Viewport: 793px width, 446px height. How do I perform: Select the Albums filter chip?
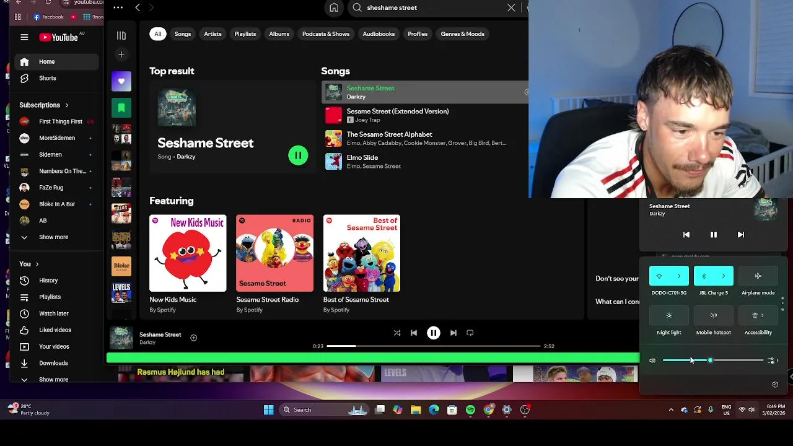click(279, 34)
